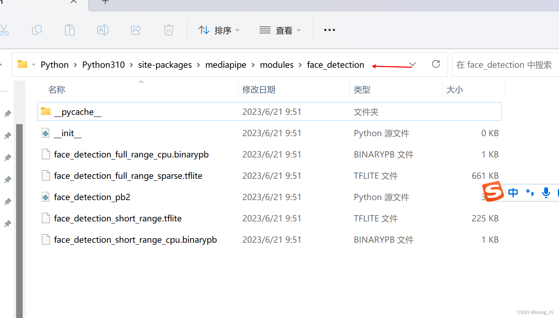Sort by 名称 column header
This screenshot has width=559, height=318.
tap(57, 90)
